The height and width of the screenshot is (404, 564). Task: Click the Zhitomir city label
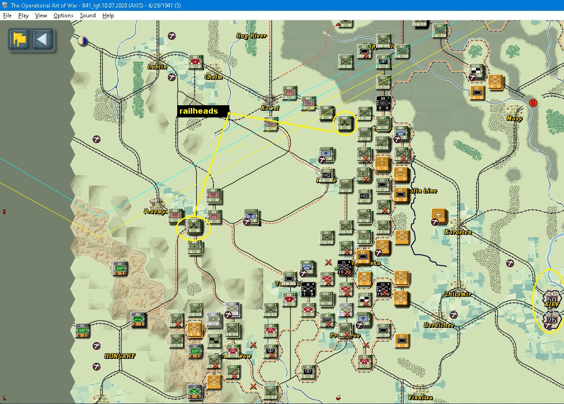click(458, 294)
